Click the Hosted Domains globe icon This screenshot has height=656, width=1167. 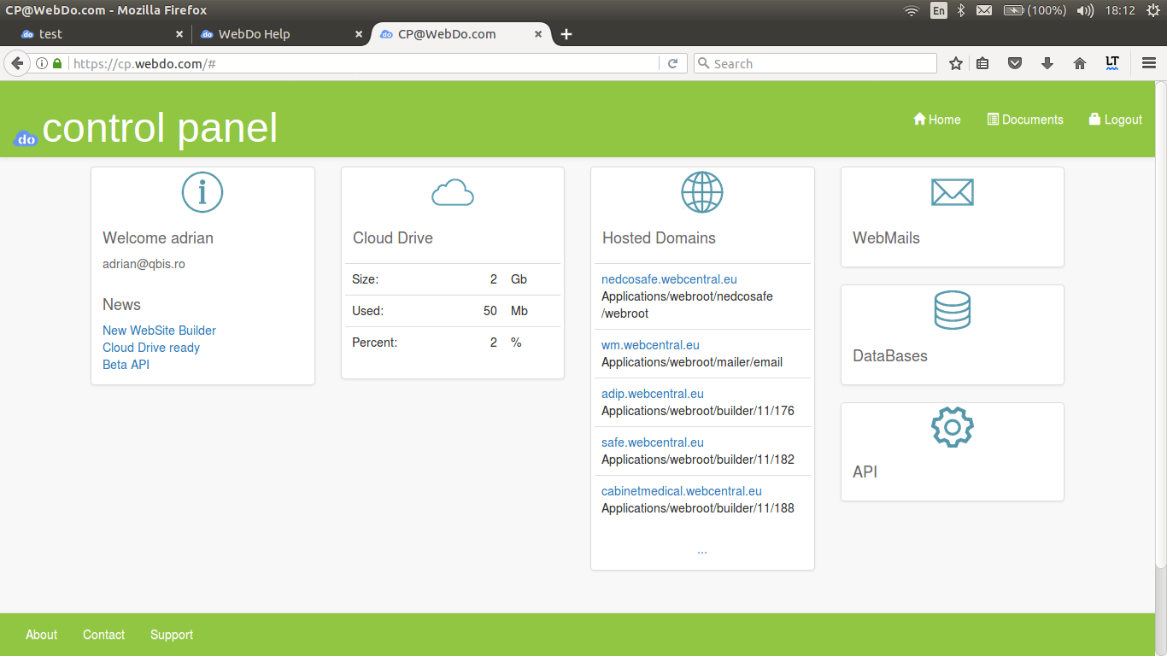702,192
